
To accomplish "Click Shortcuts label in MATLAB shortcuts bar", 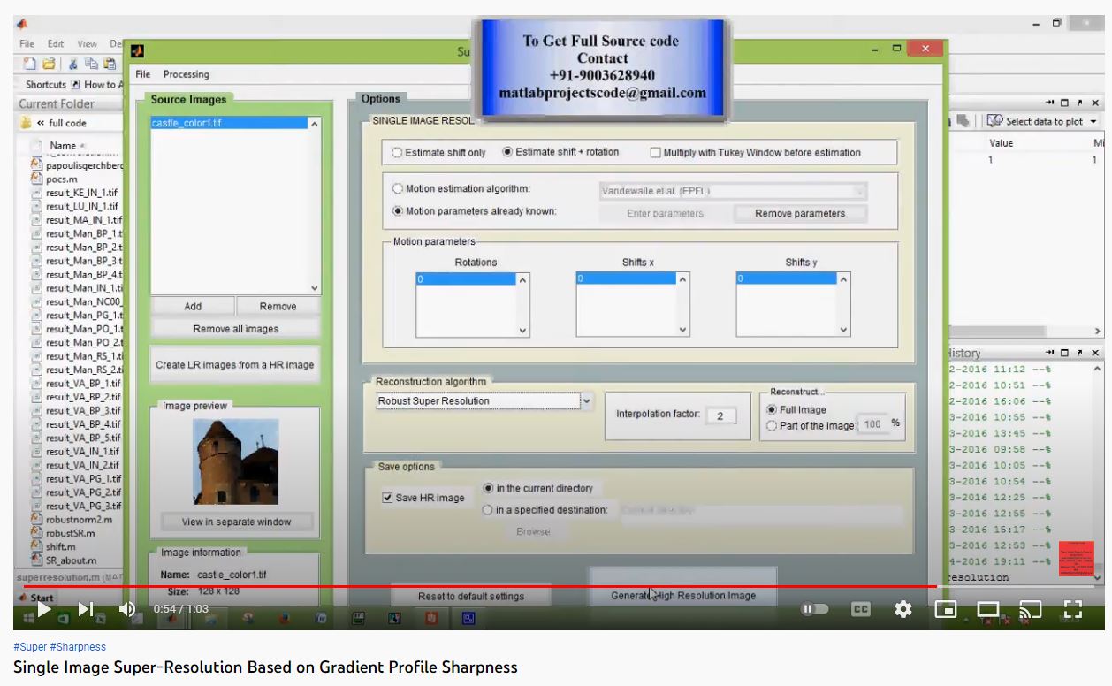I will (x=46, y=85).
